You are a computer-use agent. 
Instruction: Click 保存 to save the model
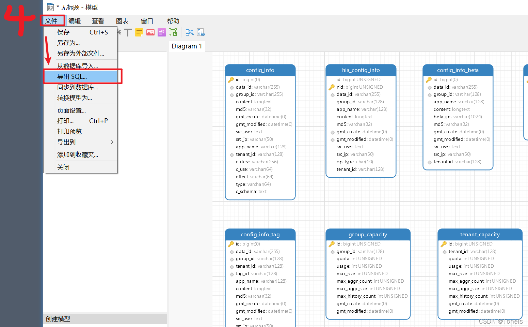tap(63, 32)
